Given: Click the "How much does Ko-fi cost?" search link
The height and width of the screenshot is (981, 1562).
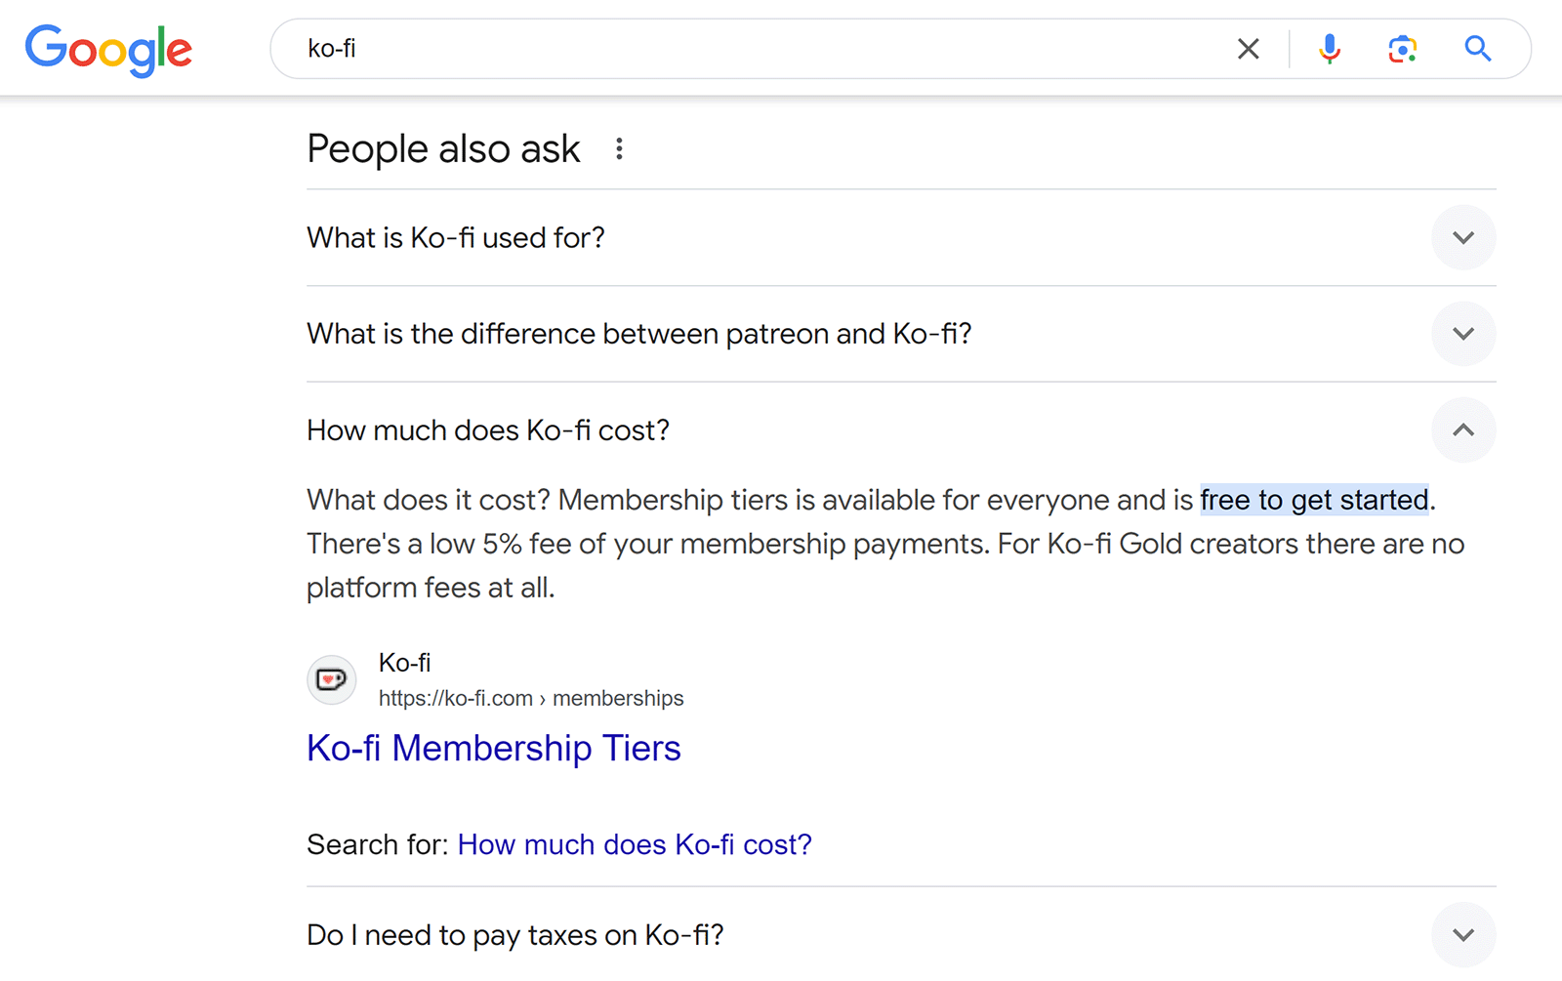Looking at the screenshot, I should (x=635, y=844).
